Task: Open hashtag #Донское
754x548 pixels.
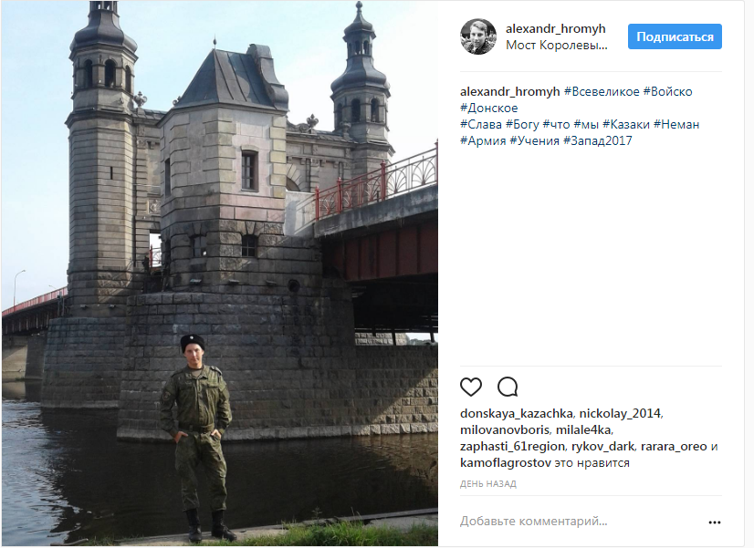Action: (489, 109)
